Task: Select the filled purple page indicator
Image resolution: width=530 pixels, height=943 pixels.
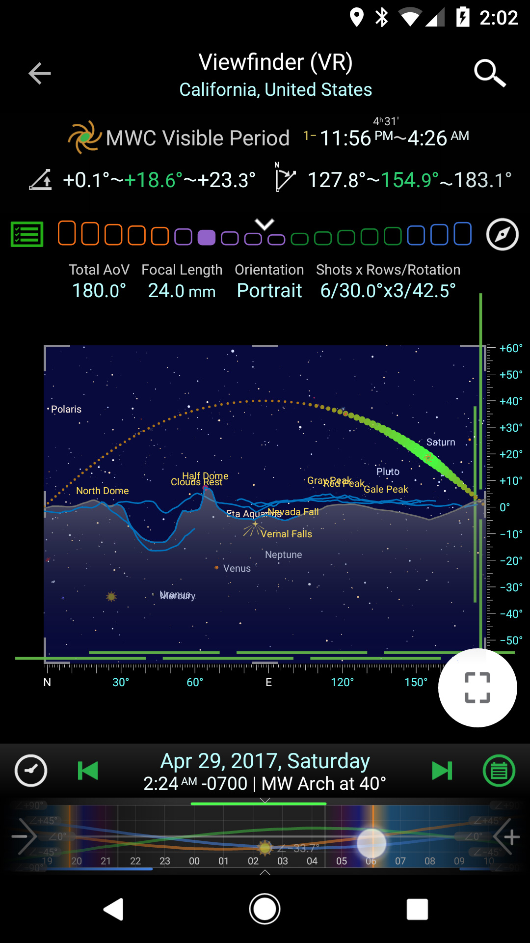Action: click(x=206, y=238)
